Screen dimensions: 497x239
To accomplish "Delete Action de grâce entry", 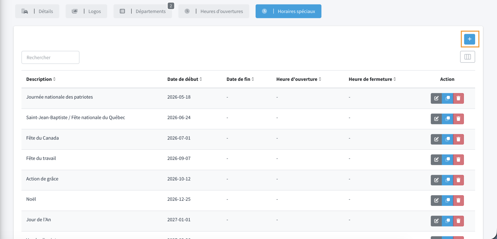I will pyautogui.click(x=458, y=180).
